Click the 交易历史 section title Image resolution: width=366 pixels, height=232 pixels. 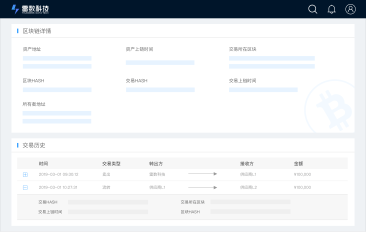coord(34,145)
